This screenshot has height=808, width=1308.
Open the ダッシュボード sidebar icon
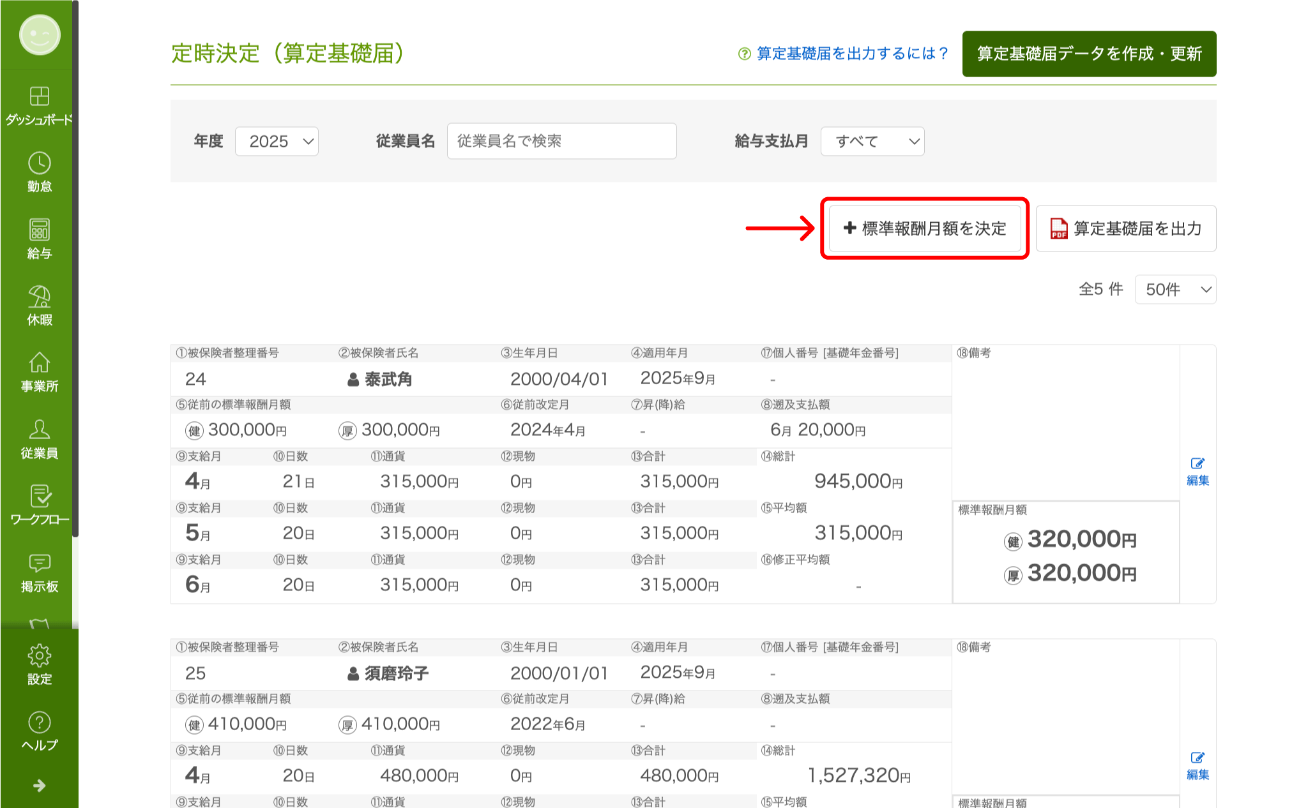pos(39,97)
